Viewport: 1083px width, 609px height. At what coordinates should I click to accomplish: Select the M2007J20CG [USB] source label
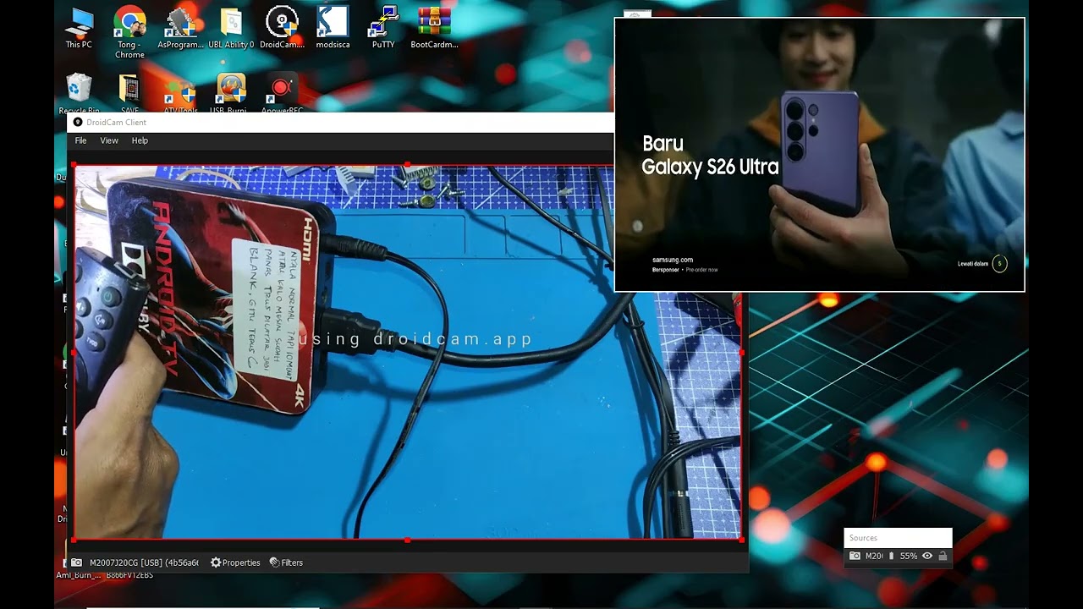coord(144,562)
